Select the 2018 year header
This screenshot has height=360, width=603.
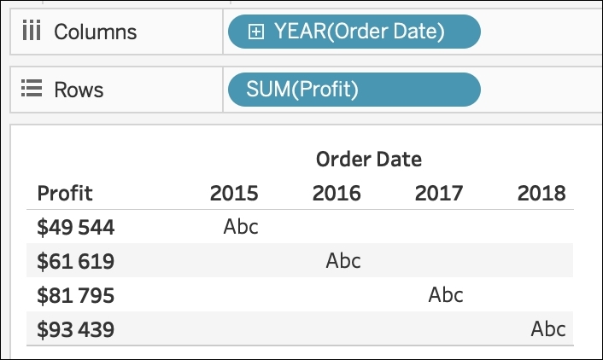[x=542, y=193]
